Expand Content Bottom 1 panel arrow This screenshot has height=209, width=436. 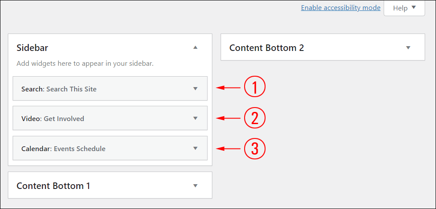tap(195, 185)
